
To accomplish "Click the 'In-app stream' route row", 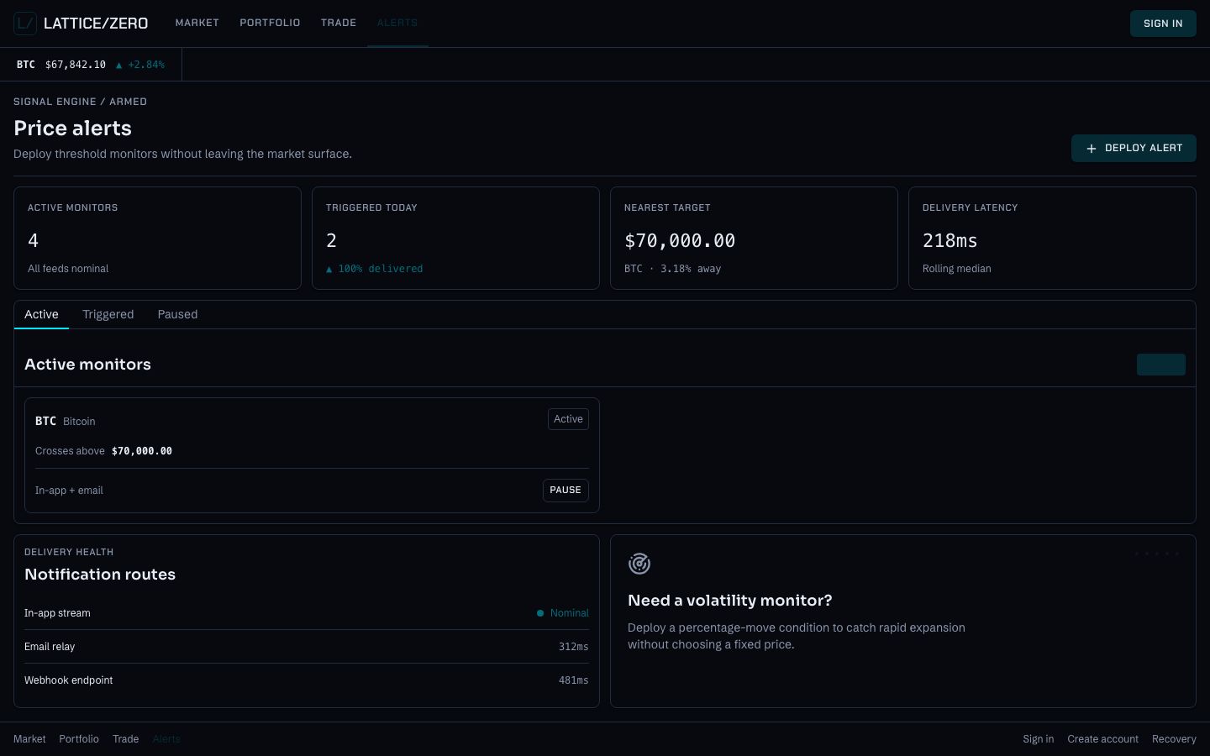I will pos(307,613).
